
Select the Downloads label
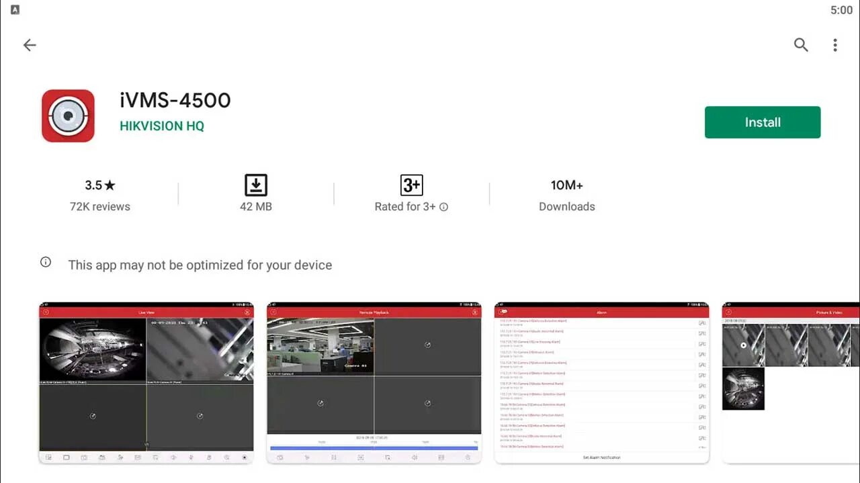[567, 206]
